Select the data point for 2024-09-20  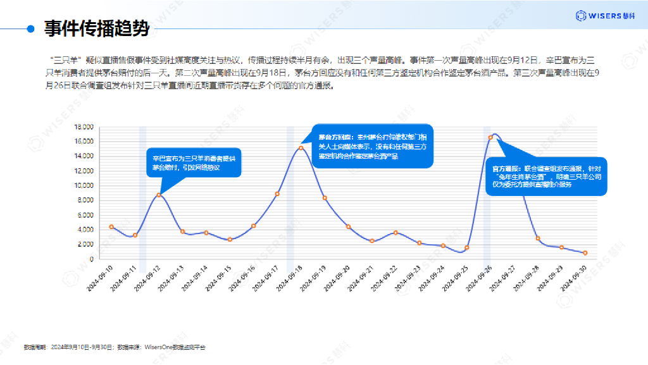click(x=349, y=226)
